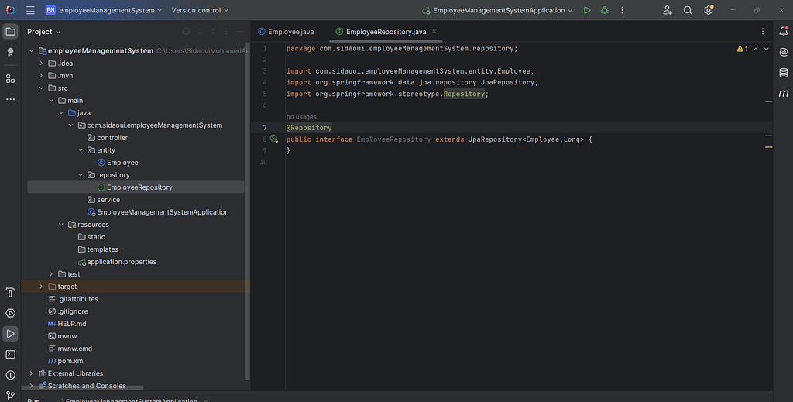Open the Database tool window icon
The image size is (793, 402).
[784, 73]
